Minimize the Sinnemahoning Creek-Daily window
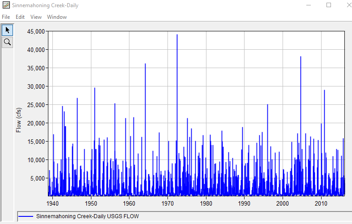This screenshot has height=224, width=352. point(309,5)
